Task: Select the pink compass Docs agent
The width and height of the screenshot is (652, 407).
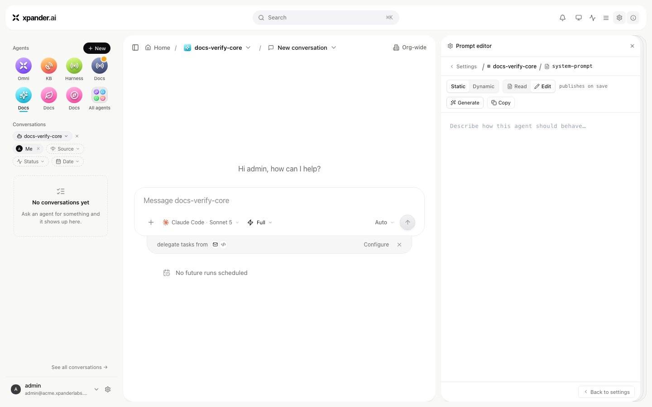Action: point(74,99)
